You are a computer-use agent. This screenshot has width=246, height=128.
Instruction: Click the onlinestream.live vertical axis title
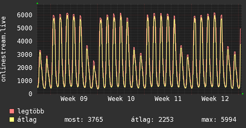pos(4,49)
